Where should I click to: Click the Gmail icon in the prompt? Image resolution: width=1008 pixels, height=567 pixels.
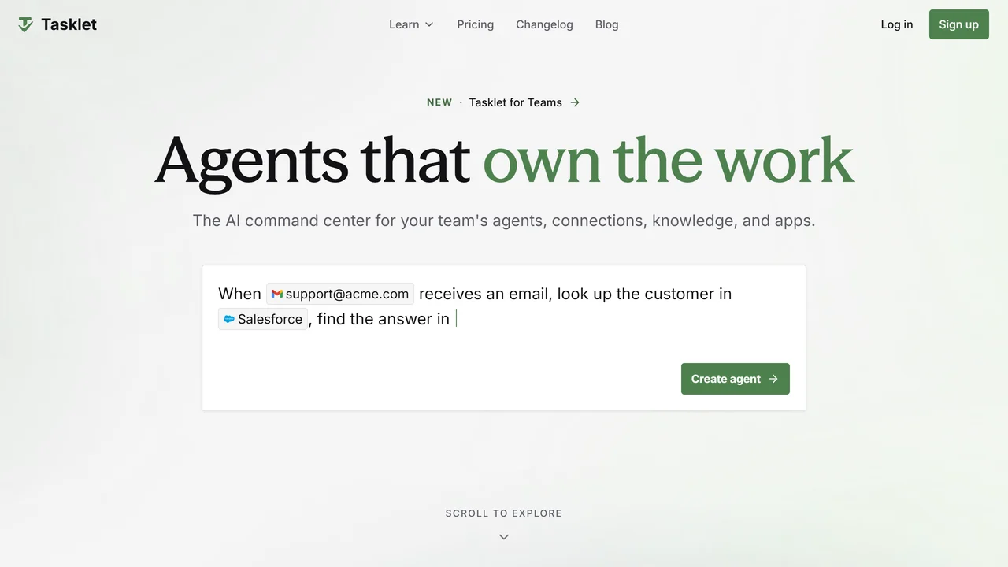click(x=277, y=294)
